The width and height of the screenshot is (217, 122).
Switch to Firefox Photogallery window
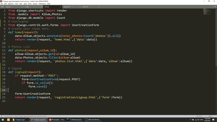[57, 120]
